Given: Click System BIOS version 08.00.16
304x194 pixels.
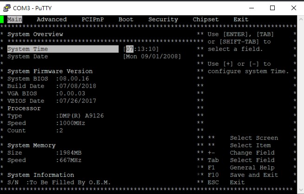Looking at the screenshot, I should click(74, 79).
